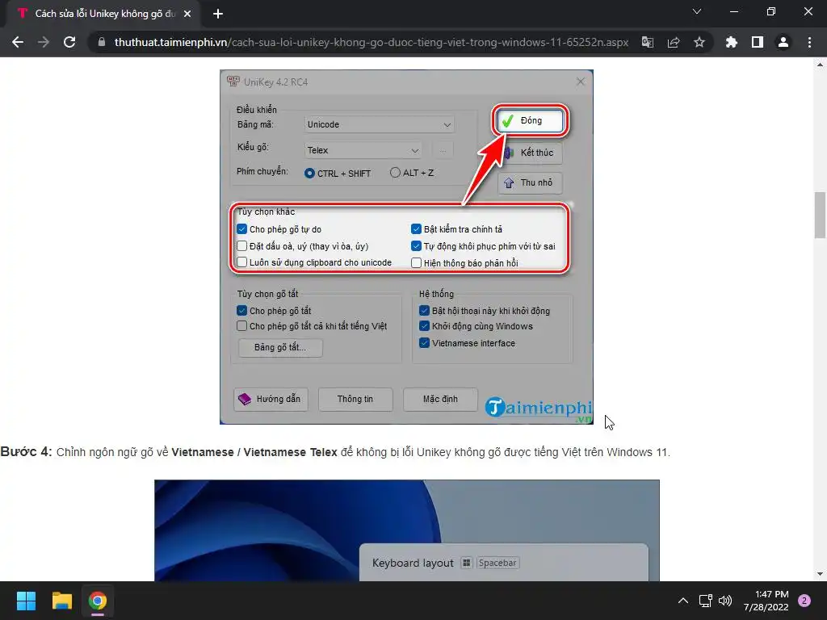Open the Bảng mã Unicode dropdown

(x=380, y=124)
